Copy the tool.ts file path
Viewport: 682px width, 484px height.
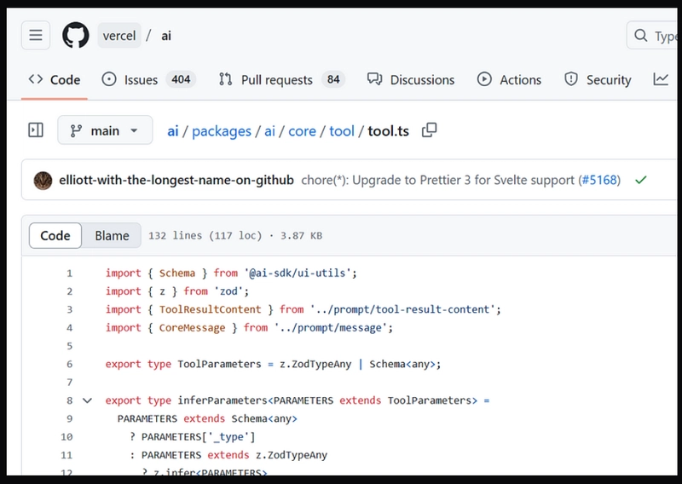[430, 130]
